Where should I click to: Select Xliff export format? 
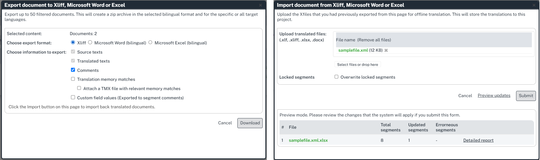click(73, 42)
